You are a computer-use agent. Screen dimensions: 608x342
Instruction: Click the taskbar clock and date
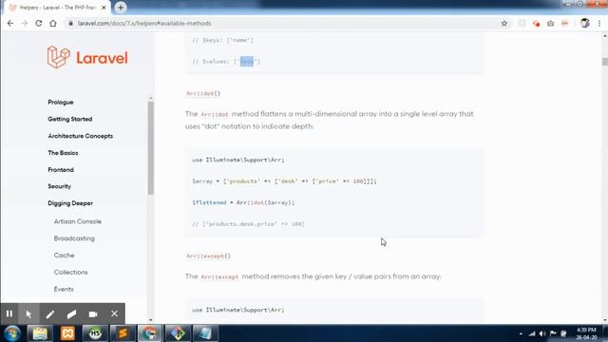[x=586, y=333]
